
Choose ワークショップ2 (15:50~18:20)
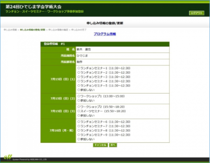coord(79,107)
